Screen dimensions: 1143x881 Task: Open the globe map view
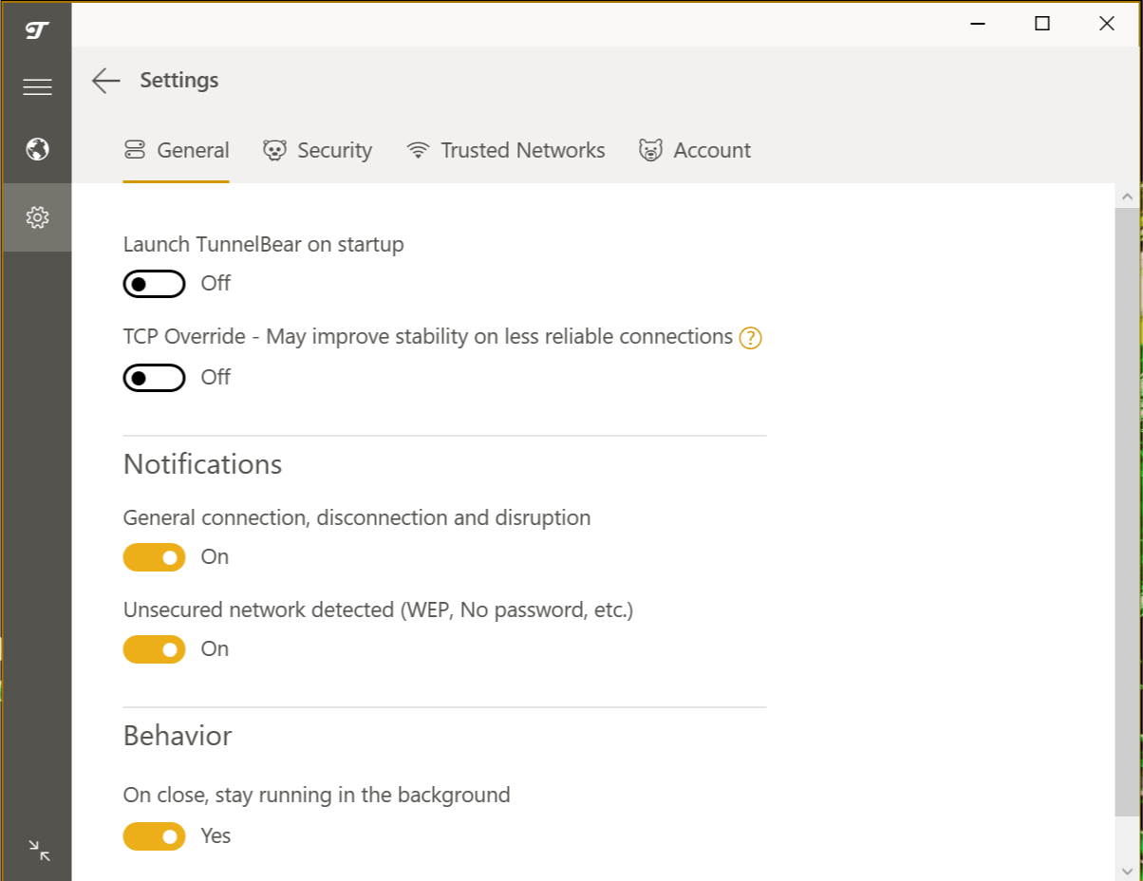click(37, 149)
